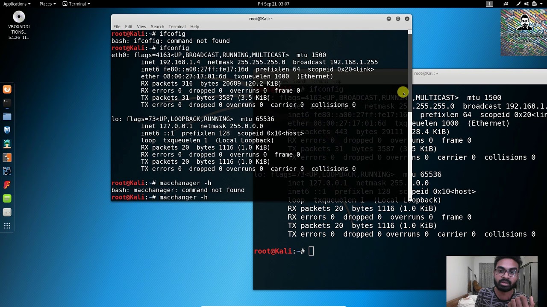This screenshot has height=307, width=547.
Task: Maximize the front terminal window
Action: [x=398, y=19]
